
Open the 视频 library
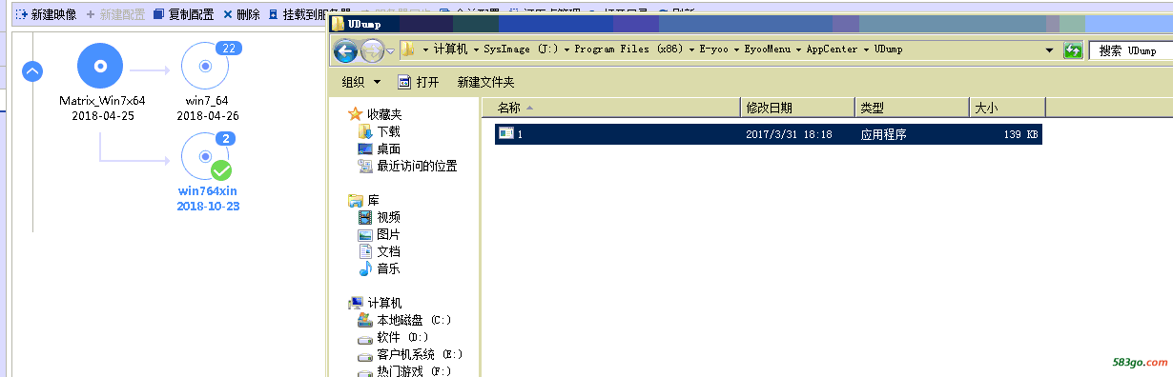[x=388, y=217]
